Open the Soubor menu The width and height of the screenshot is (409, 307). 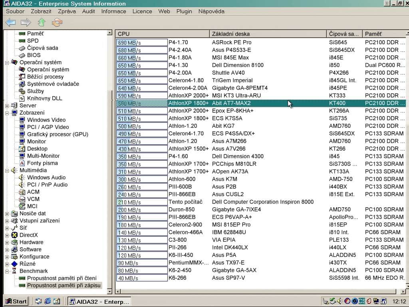15,11
